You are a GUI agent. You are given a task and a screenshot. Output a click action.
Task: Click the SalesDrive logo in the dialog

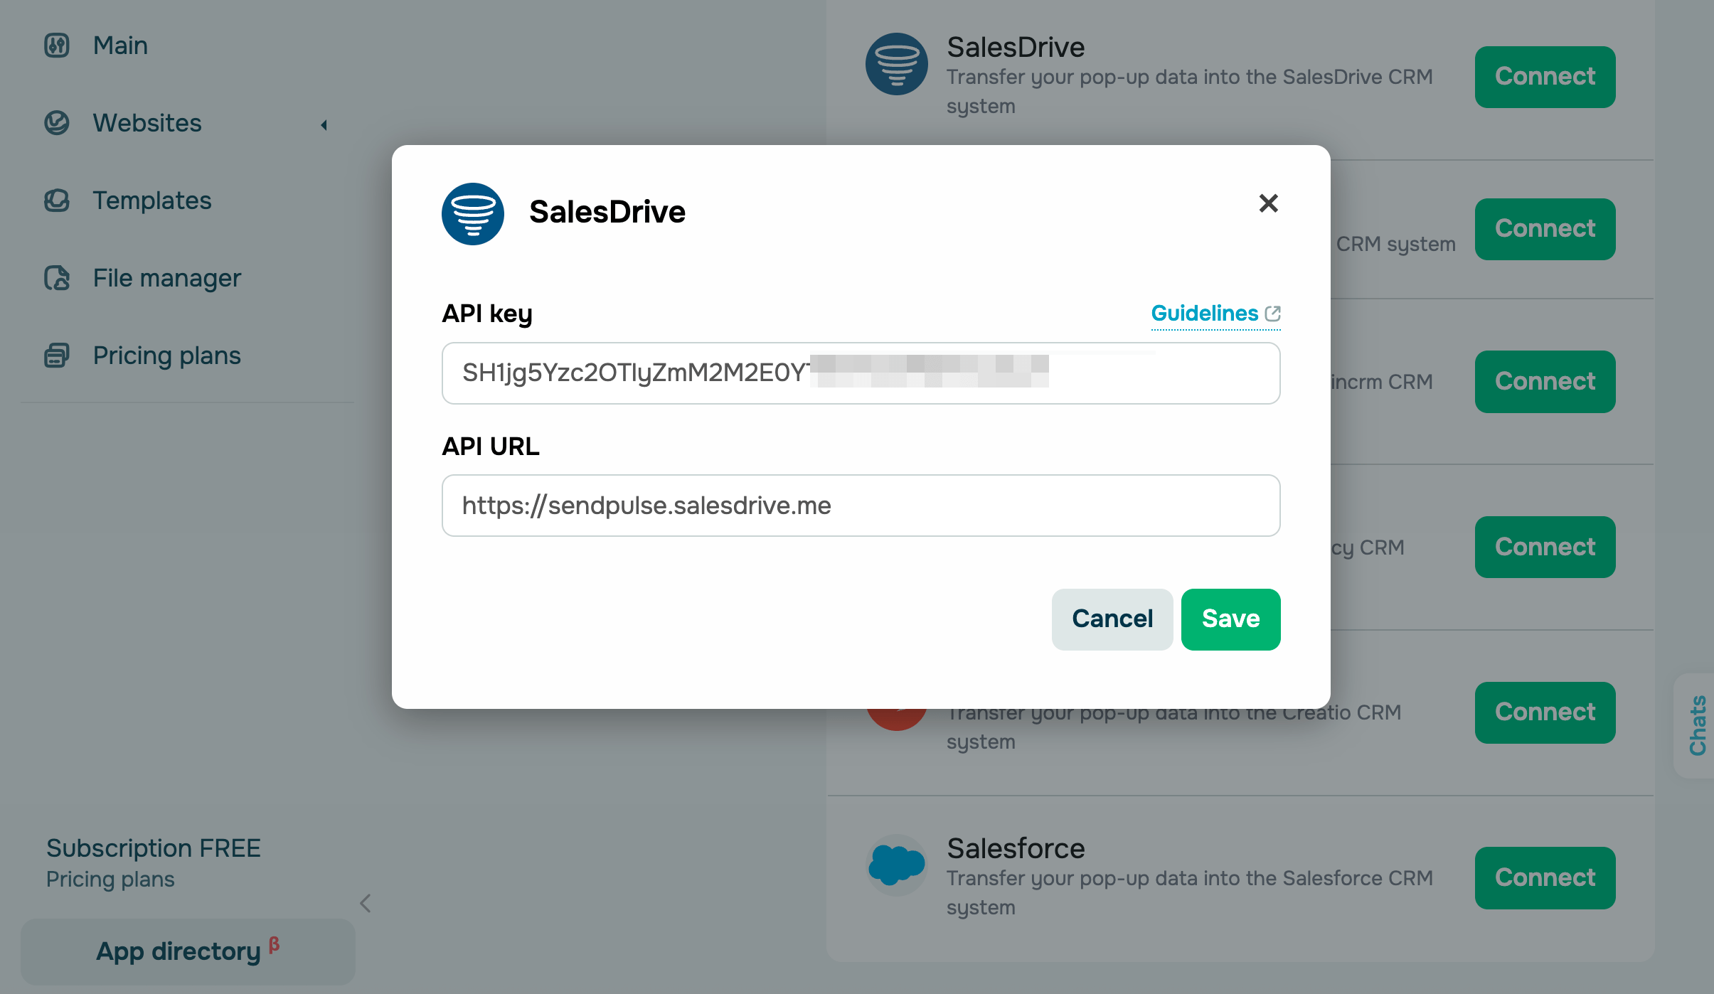[x=473, y=213]
